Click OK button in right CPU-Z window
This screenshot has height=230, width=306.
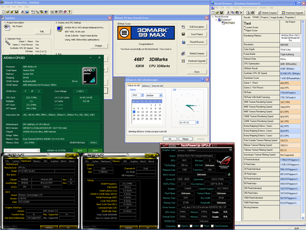pos(148,227)
